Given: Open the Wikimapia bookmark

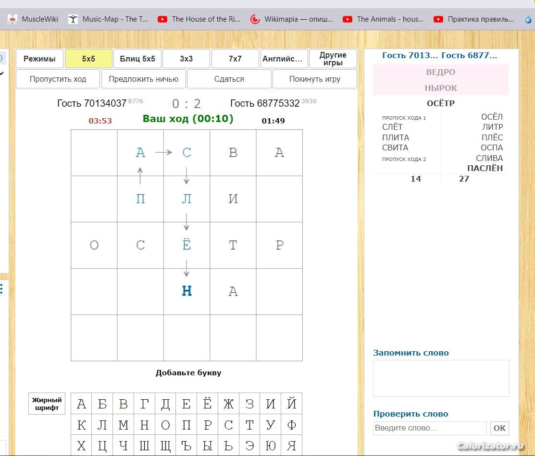Looking at the screenshot, I should pos(292,19).
